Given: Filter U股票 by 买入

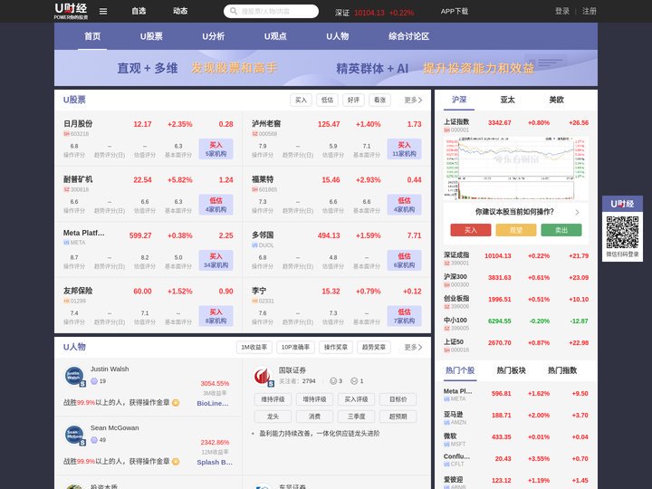Looking at the screenshot, I should pos(301,100).
